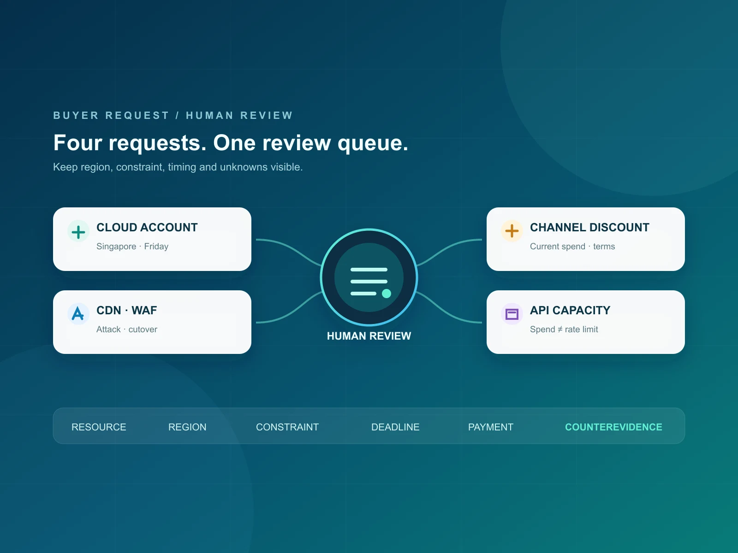Select the RESOURCE tab
This screenshot has width=738, height=553.
[x=99, y=427]
